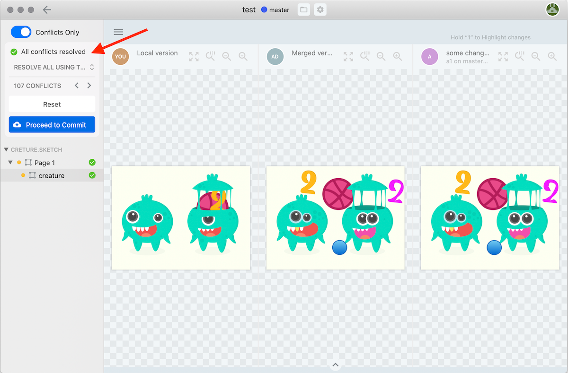Click the 'All conflicts resolved' status

pos(48,52)
